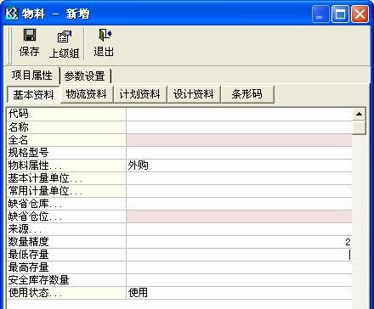Click the 退出 exit door icon
374x309 pixels.
click(x=105, y=35)
